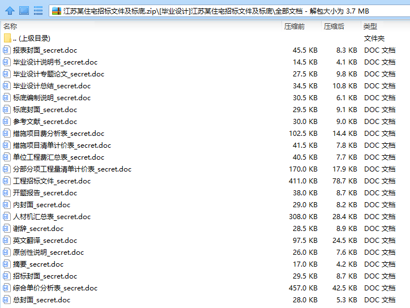Select file name 原创性说明_secret.doc
This screenshot has width=410, height=308.
pos(48,253)
